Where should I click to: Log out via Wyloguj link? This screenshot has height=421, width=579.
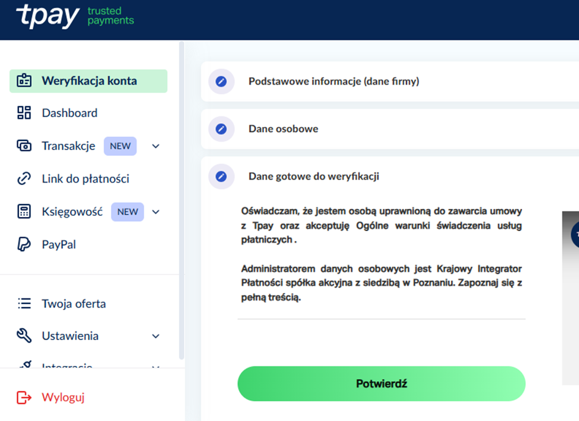pyautogui.click(x=62, y=397)
